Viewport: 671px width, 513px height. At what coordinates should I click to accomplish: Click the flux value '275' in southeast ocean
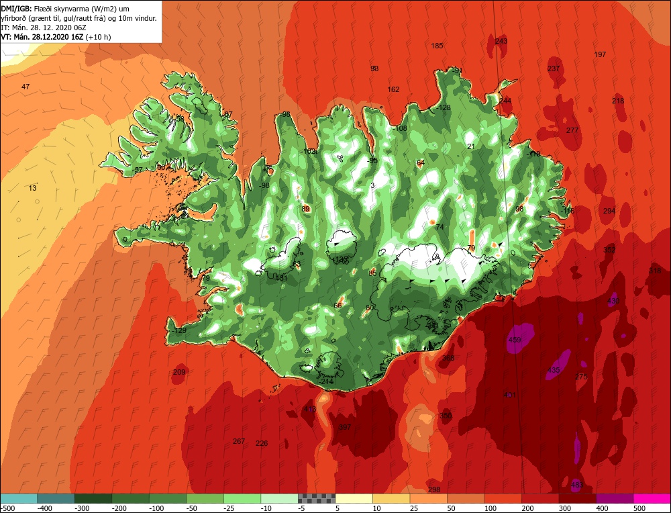[x=581, y=377]
